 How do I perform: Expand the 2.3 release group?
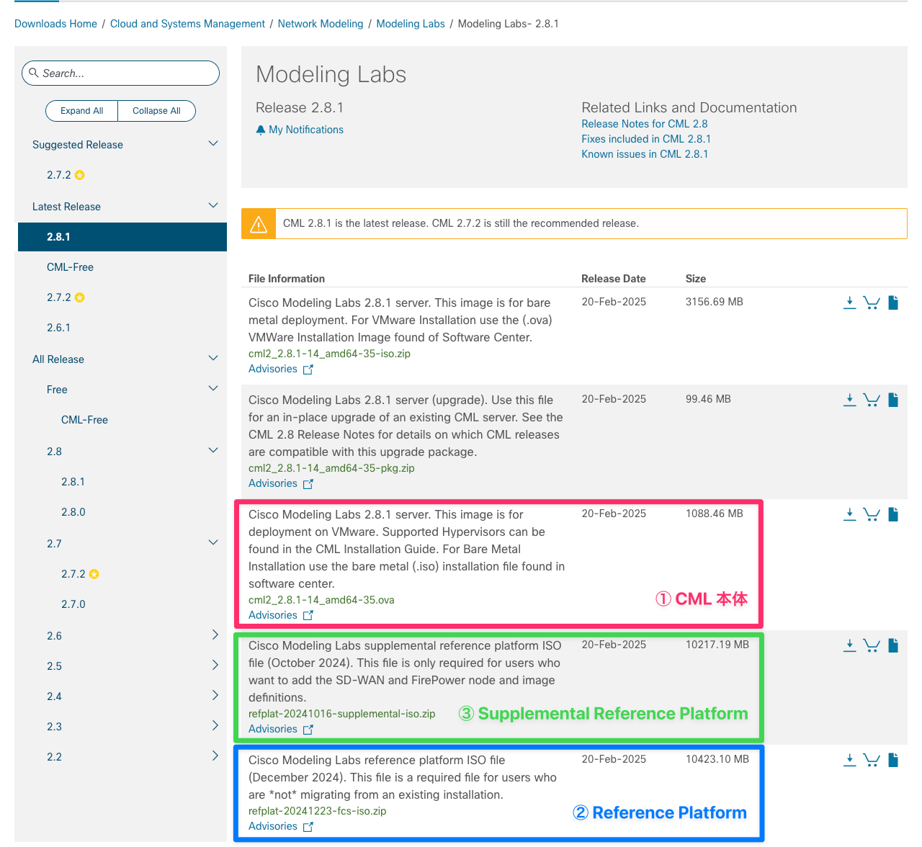[215, 725]
